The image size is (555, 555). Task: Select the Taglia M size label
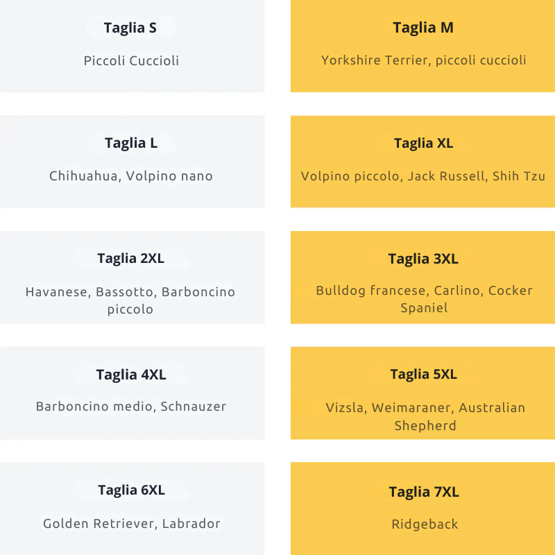(x=423, y=28)
